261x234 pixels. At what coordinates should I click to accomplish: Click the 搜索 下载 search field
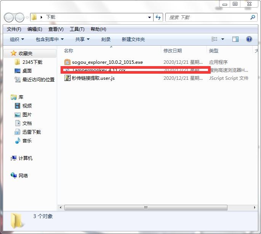click(x=208, y=17)
